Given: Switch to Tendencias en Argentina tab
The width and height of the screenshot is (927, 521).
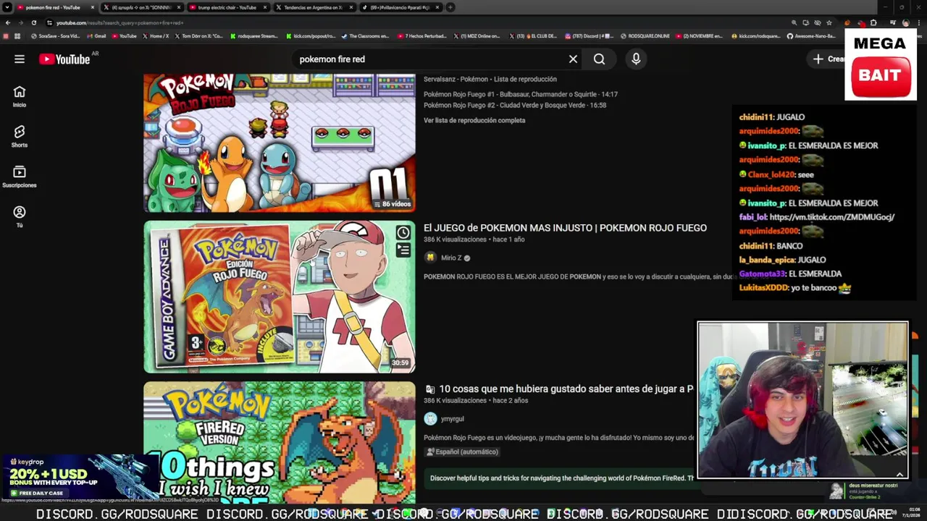Looking at the screenshot, I should [x=313, y=7].
